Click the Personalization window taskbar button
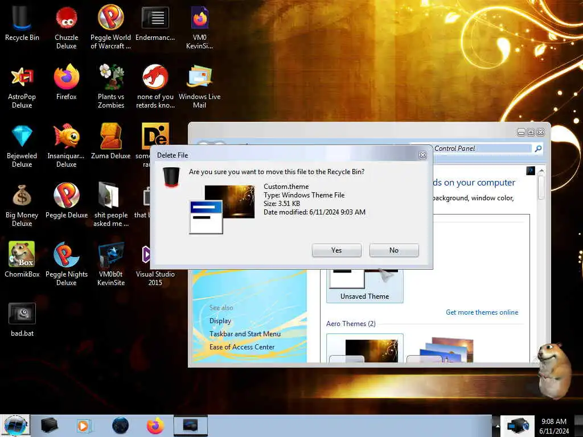The width and height of the screenshot is (583, 437). coord(190,426)
